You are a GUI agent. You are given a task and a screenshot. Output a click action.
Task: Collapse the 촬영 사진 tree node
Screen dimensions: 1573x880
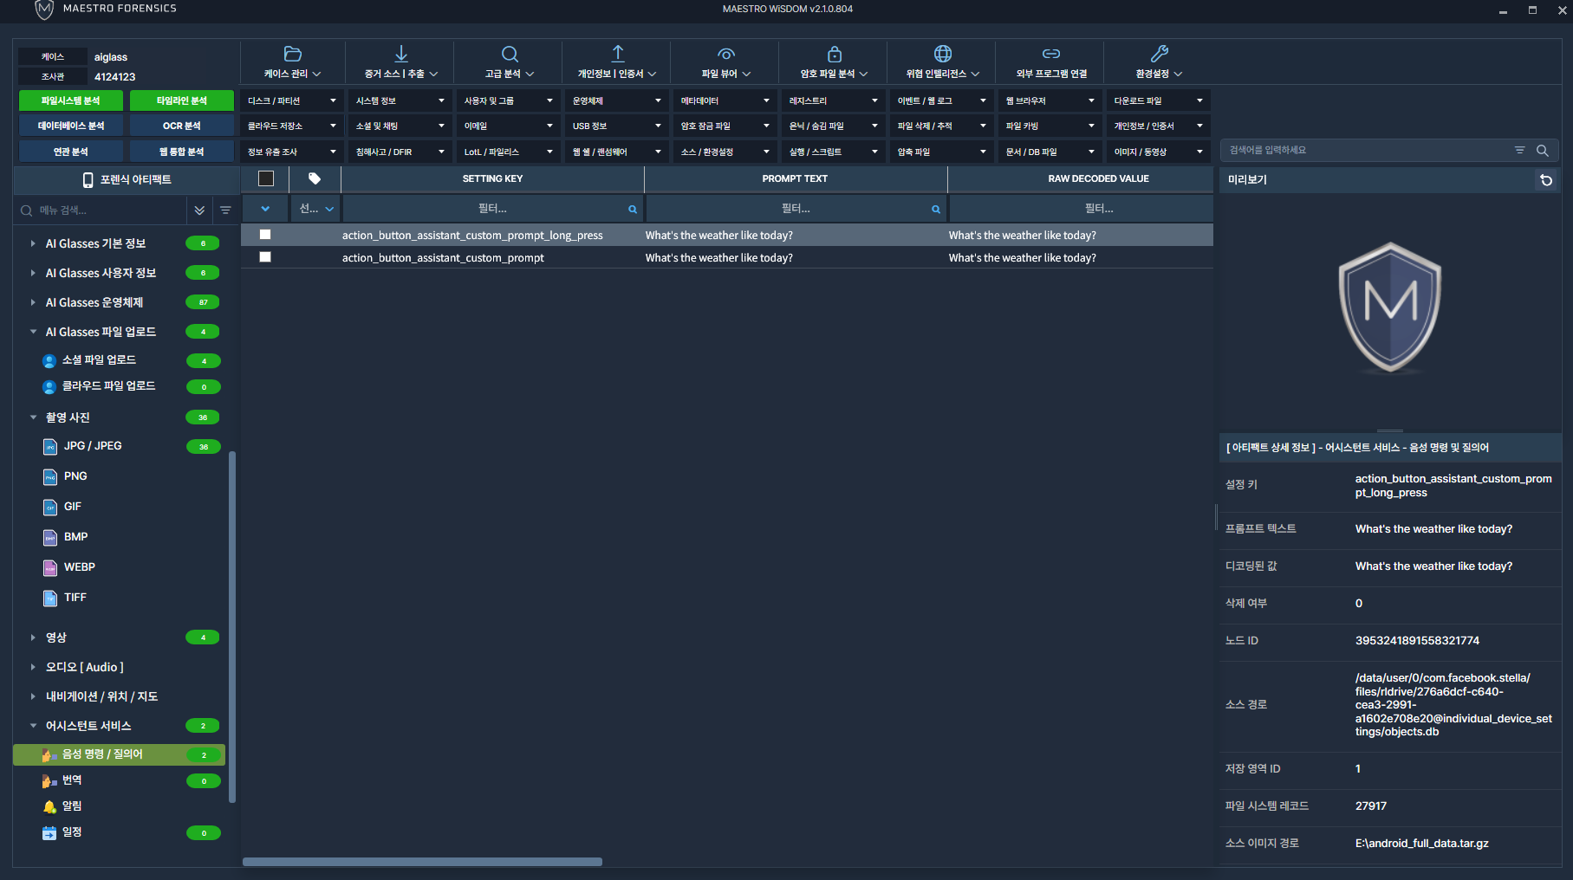(33, 417)
